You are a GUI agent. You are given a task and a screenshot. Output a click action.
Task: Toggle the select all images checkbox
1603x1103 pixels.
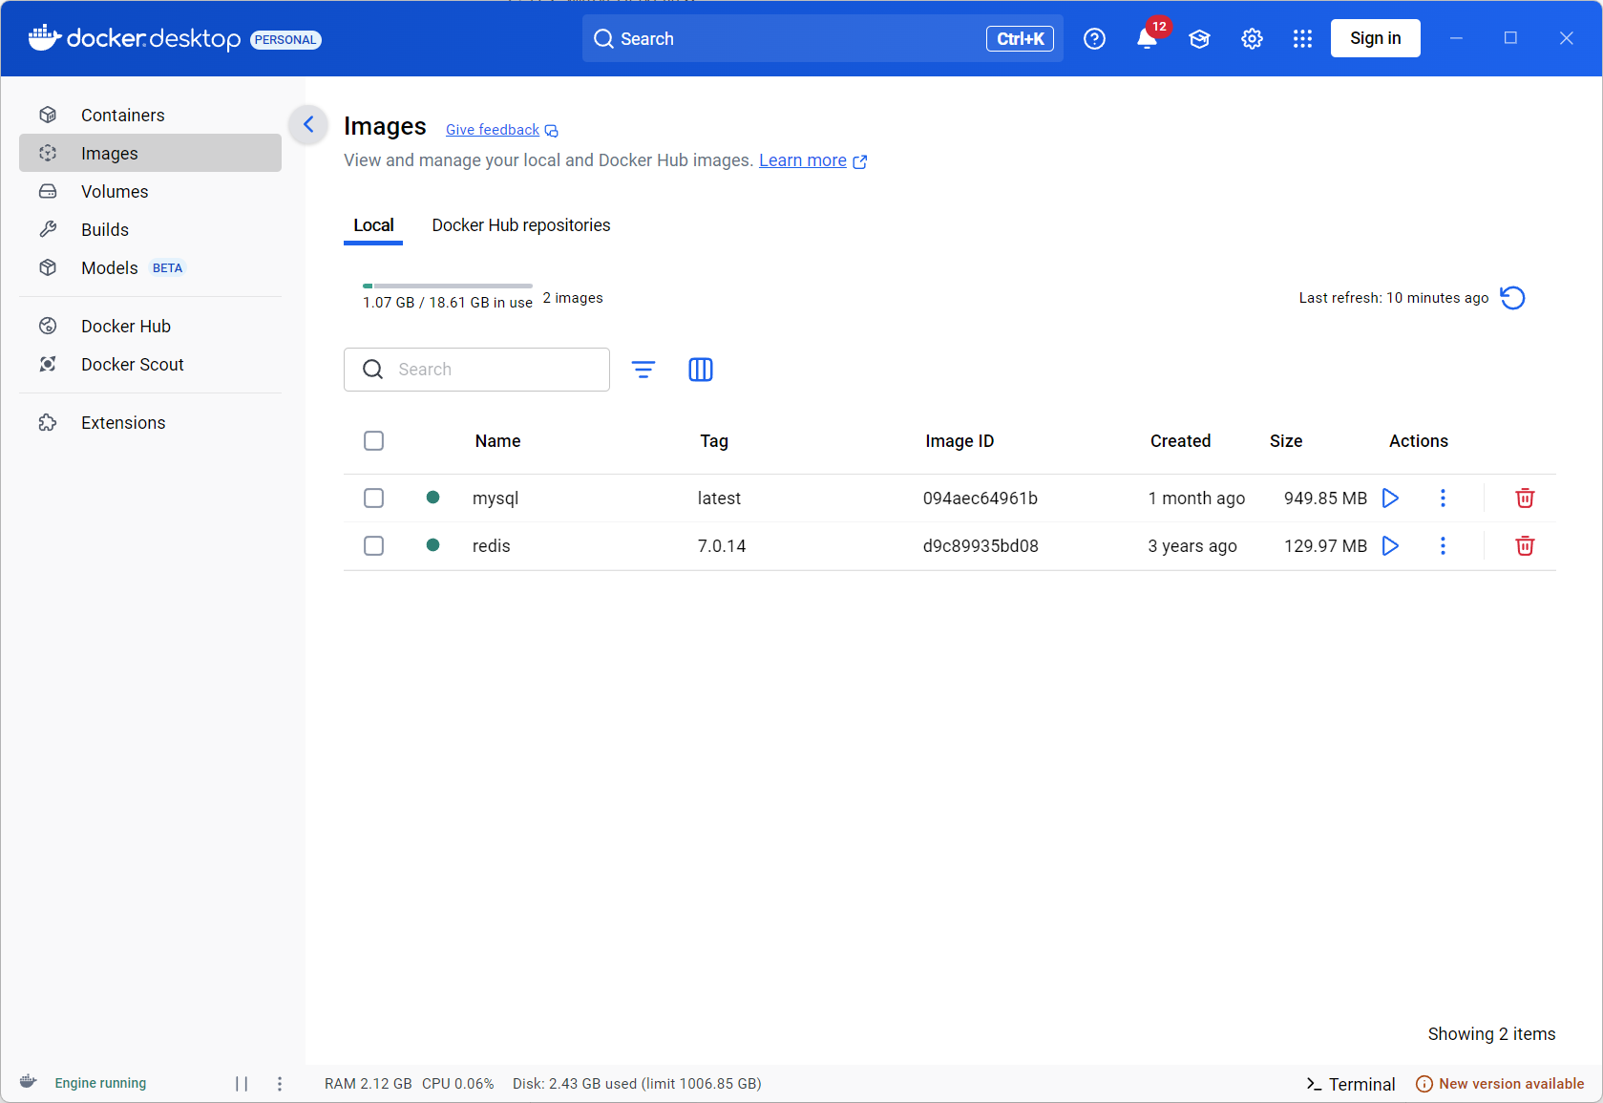coord(374,441)
